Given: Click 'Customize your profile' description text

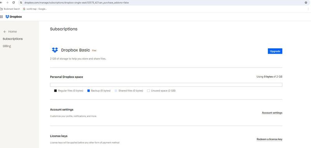Looking at the screenshot, I should click(73, 116).
